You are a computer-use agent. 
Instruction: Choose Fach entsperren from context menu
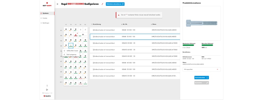pyautogui.click(x=71, y=54)
